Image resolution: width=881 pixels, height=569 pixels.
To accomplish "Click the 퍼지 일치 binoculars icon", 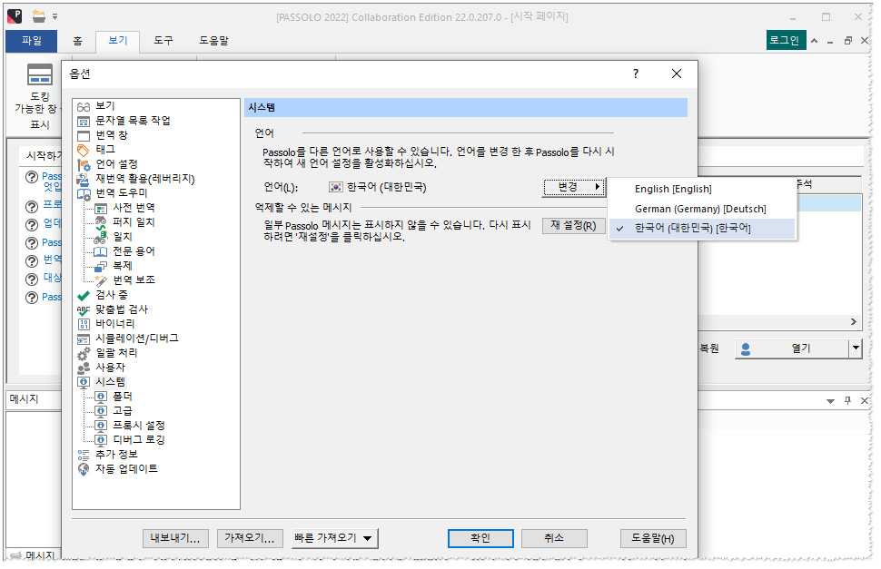I will [x=101, y=222].
